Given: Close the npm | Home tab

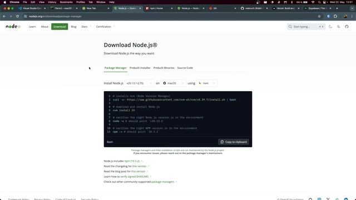Looking at the screenshot, I should tap(172, 8).
